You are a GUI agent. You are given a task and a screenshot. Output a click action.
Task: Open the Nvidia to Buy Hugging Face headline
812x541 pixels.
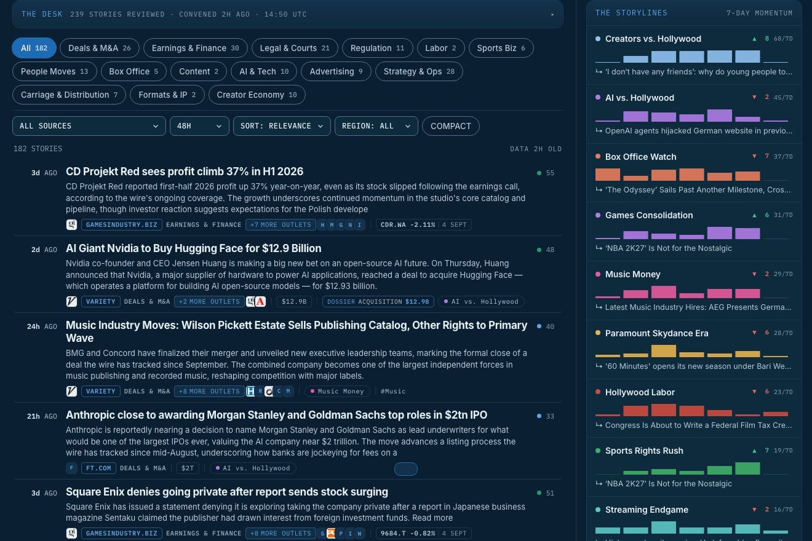[x=194, y=248]
